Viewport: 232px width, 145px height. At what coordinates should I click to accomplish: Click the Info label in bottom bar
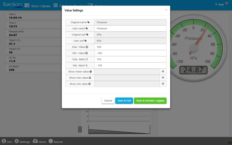[9, 142]
